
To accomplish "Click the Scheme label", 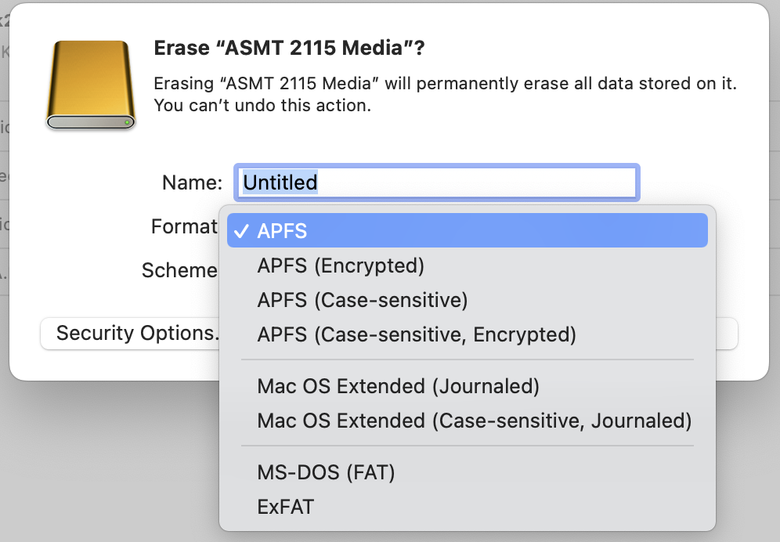I will coord(179,270).
